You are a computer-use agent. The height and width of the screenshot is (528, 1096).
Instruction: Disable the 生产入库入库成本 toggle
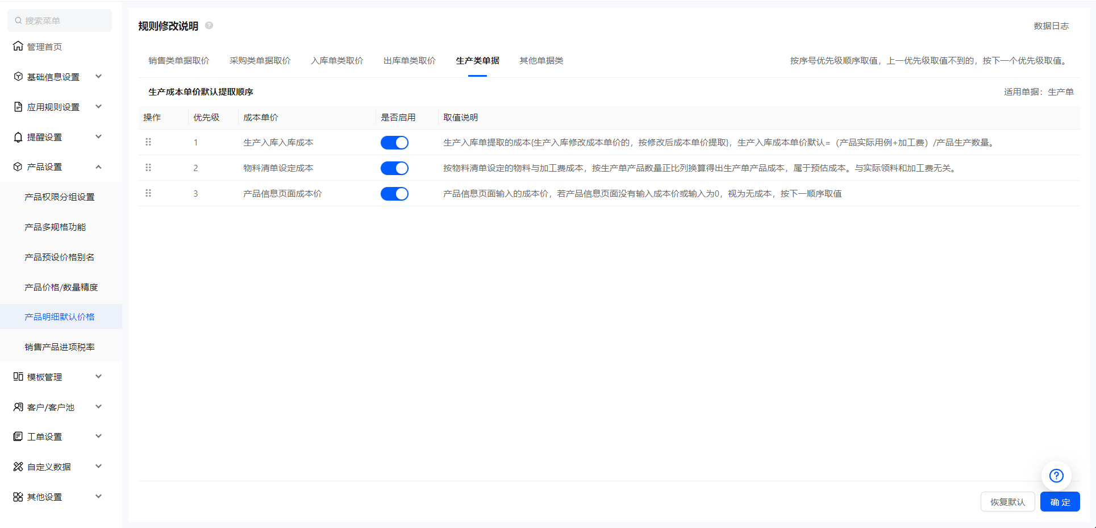point(394,143)
